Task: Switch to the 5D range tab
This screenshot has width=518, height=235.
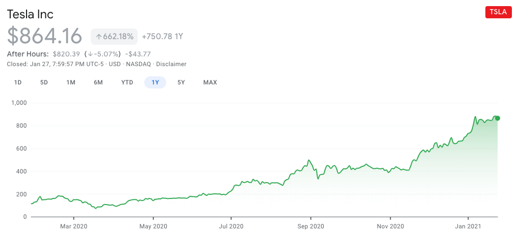Action: [x=44, y=82]
